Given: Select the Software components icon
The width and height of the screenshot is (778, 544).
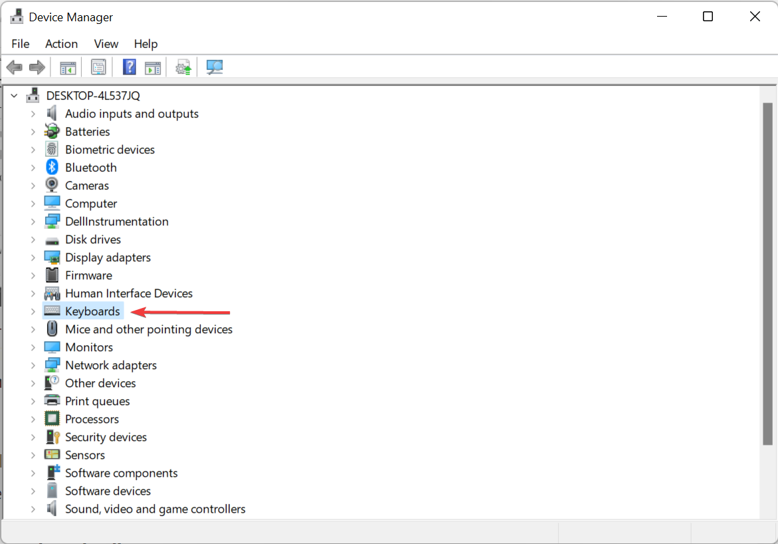Looking at the screenshot, I should [x=52, y=472].
